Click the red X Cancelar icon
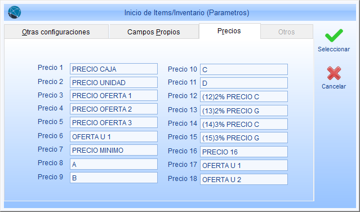Screen dimensions: 360x212 334,73
